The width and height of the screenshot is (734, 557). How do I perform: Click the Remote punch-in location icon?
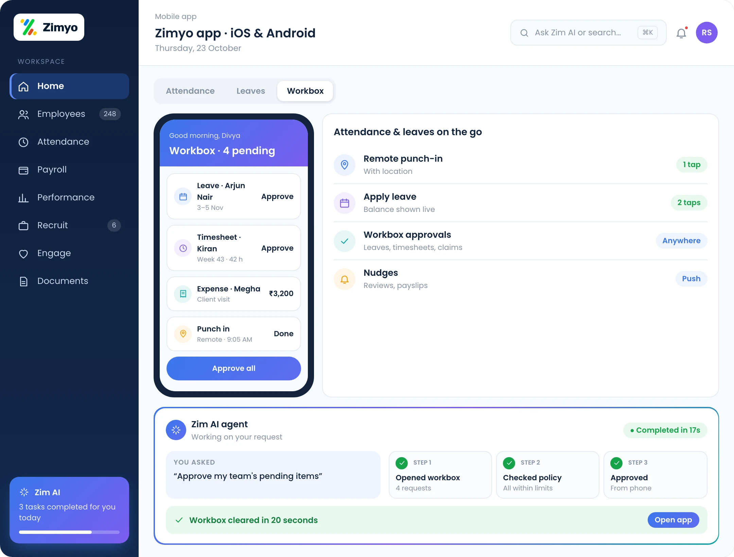click(345, 165)
